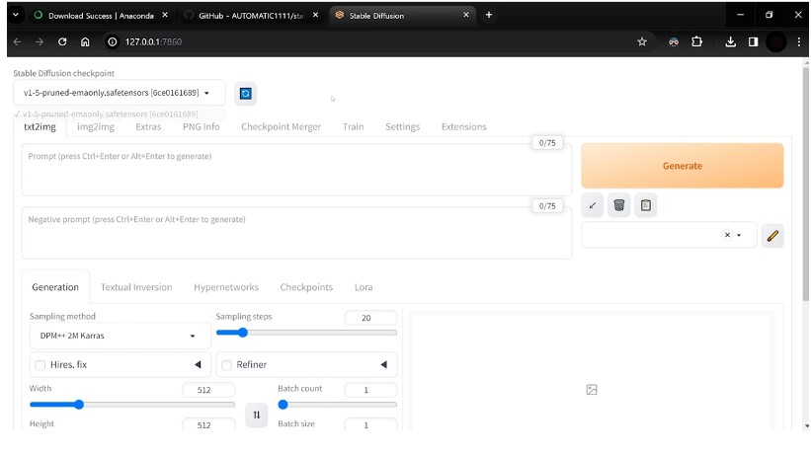This screenshot has height=455, width=811.
Task: Click into the Prompt text area
Action: point(296,170)
